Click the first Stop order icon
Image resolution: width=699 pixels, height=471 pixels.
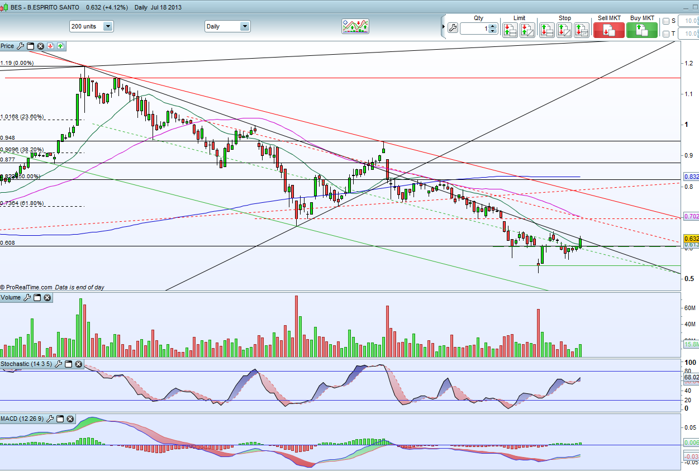547,30
